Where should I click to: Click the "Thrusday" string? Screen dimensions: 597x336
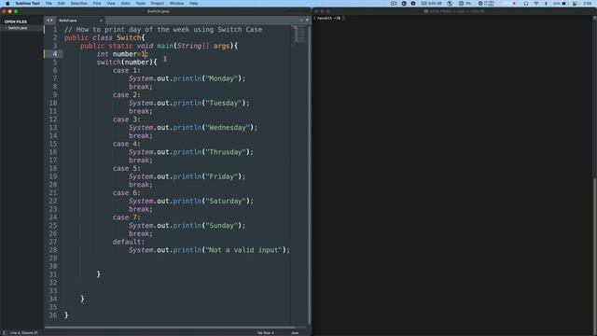click(x=226, y=152)
